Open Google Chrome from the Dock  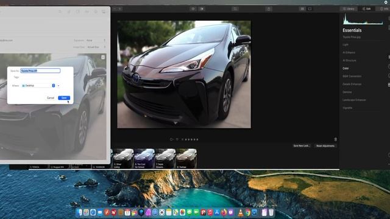pyautogui.click(x=248, y=212)
